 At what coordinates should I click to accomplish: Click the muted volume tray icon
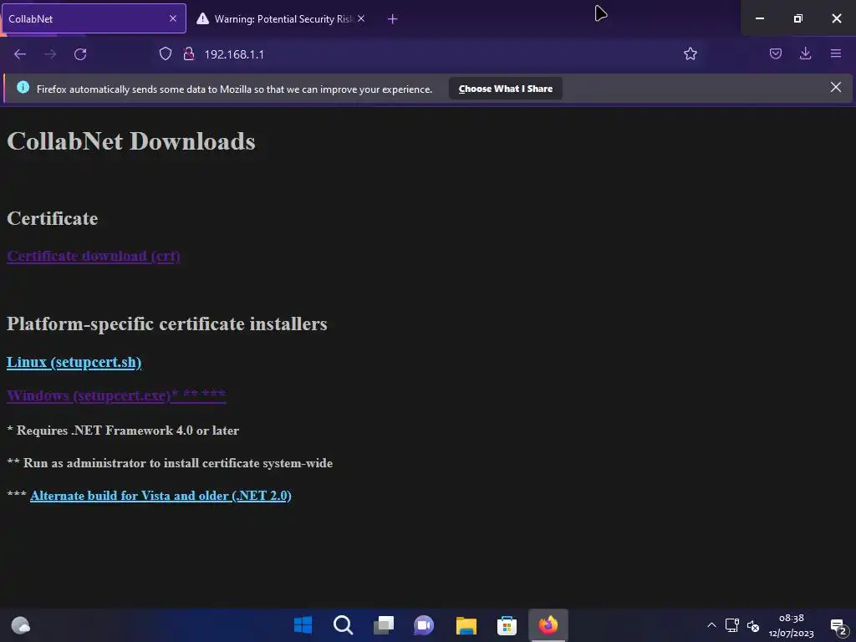point(753,625)
